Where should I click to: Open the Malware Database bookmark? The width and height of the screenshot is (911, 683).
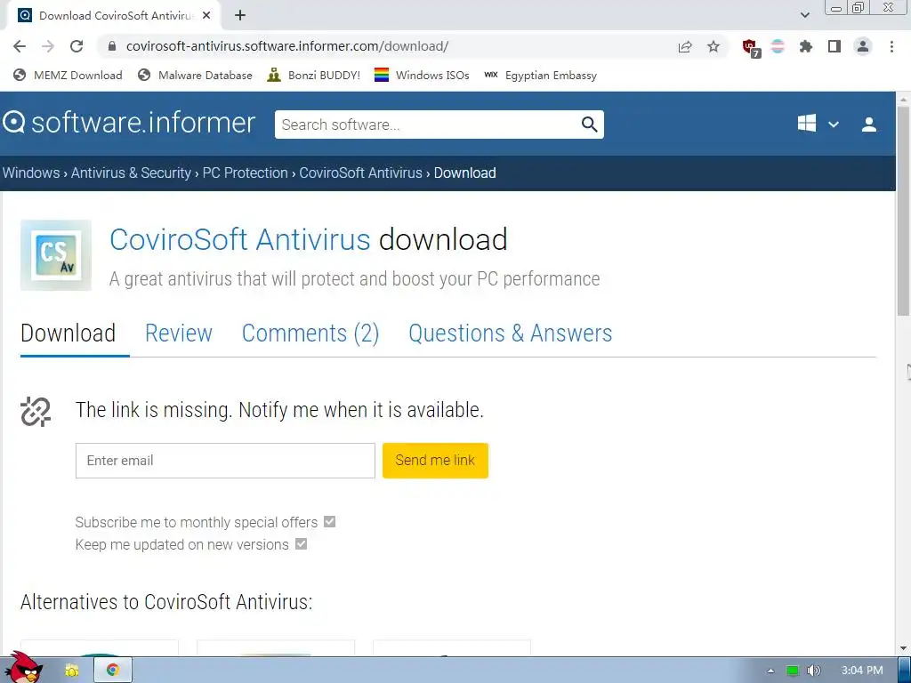[195, 75]
